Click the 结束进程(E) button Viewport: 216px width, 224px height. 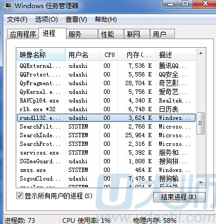[x=179, y=197]
